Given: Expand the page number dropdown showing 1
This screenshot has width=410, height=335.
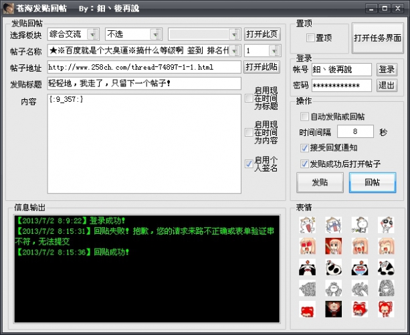Looking at the screenshot, I should [x=274, y=51].
